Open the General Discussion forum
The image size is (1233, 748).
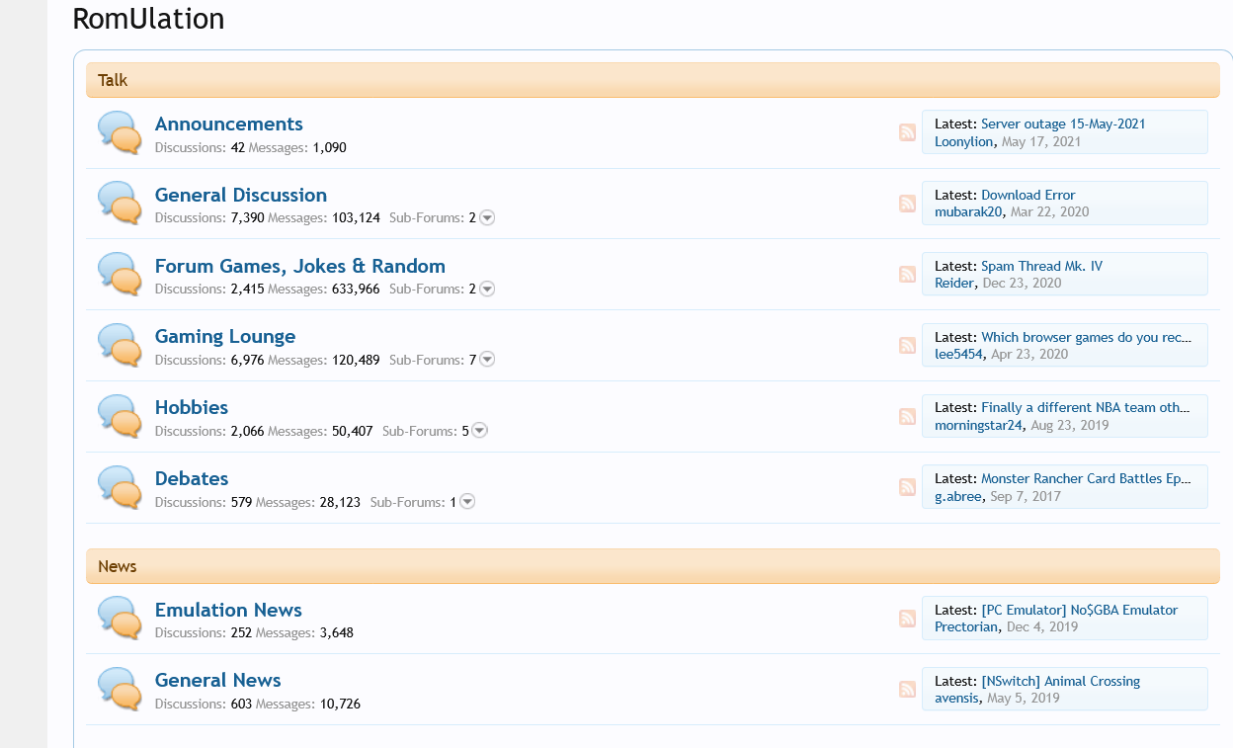tap(241, 195)
